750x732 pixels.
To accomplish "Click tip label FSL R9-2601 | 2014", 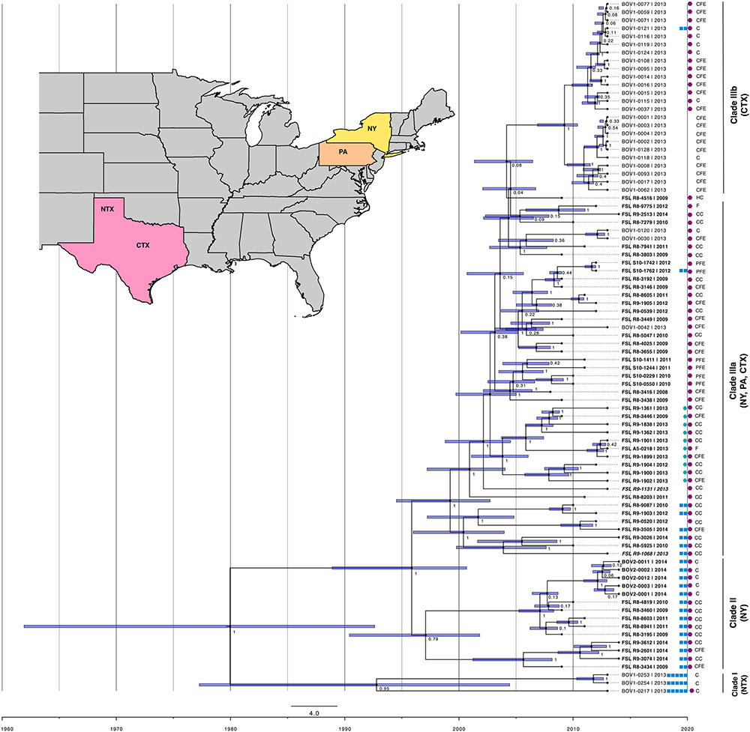I will (643, 650).
